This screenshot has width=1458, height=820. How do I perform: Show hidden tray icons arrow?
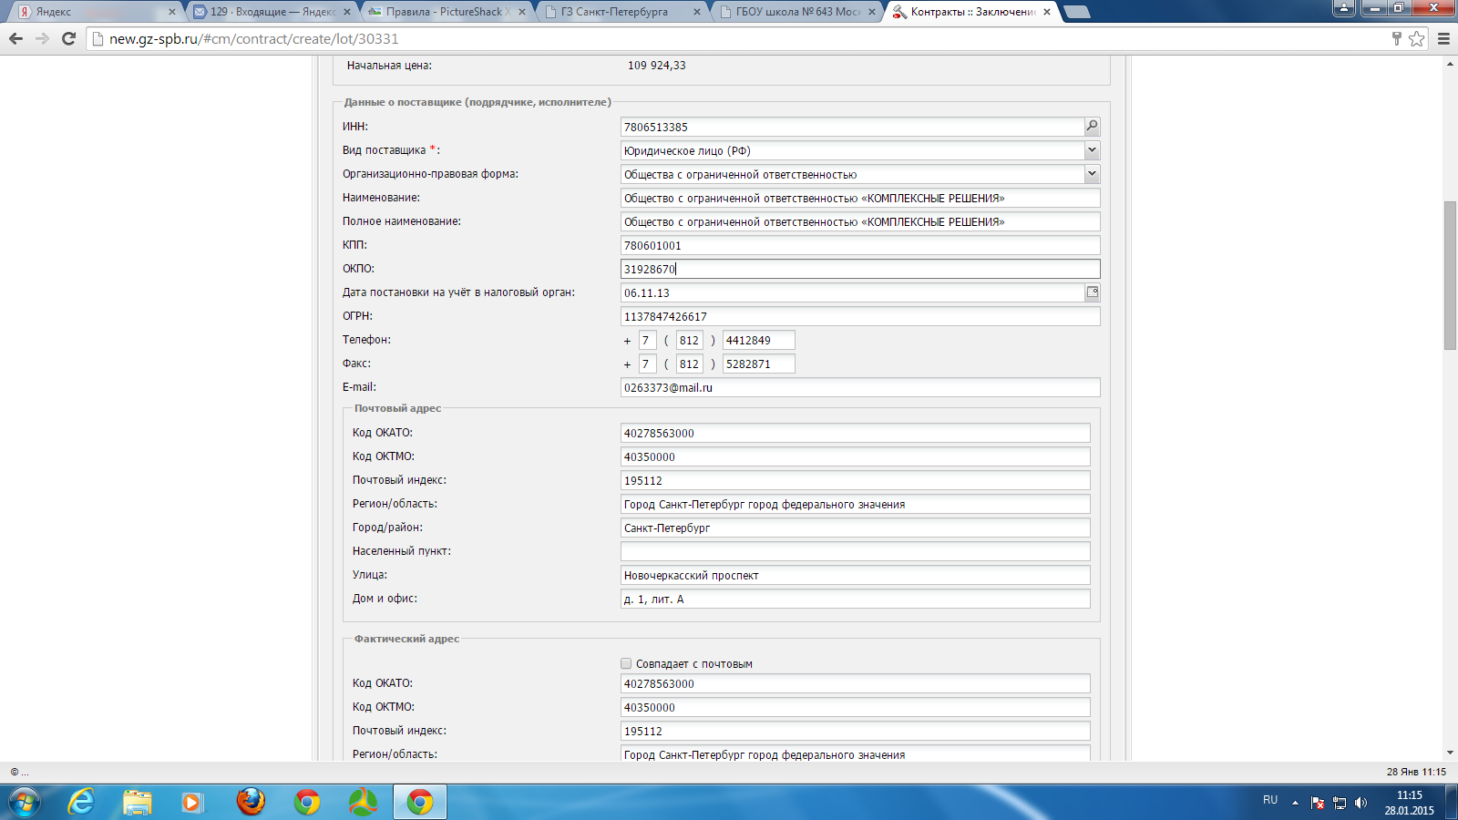click(x=1295, y=803)
